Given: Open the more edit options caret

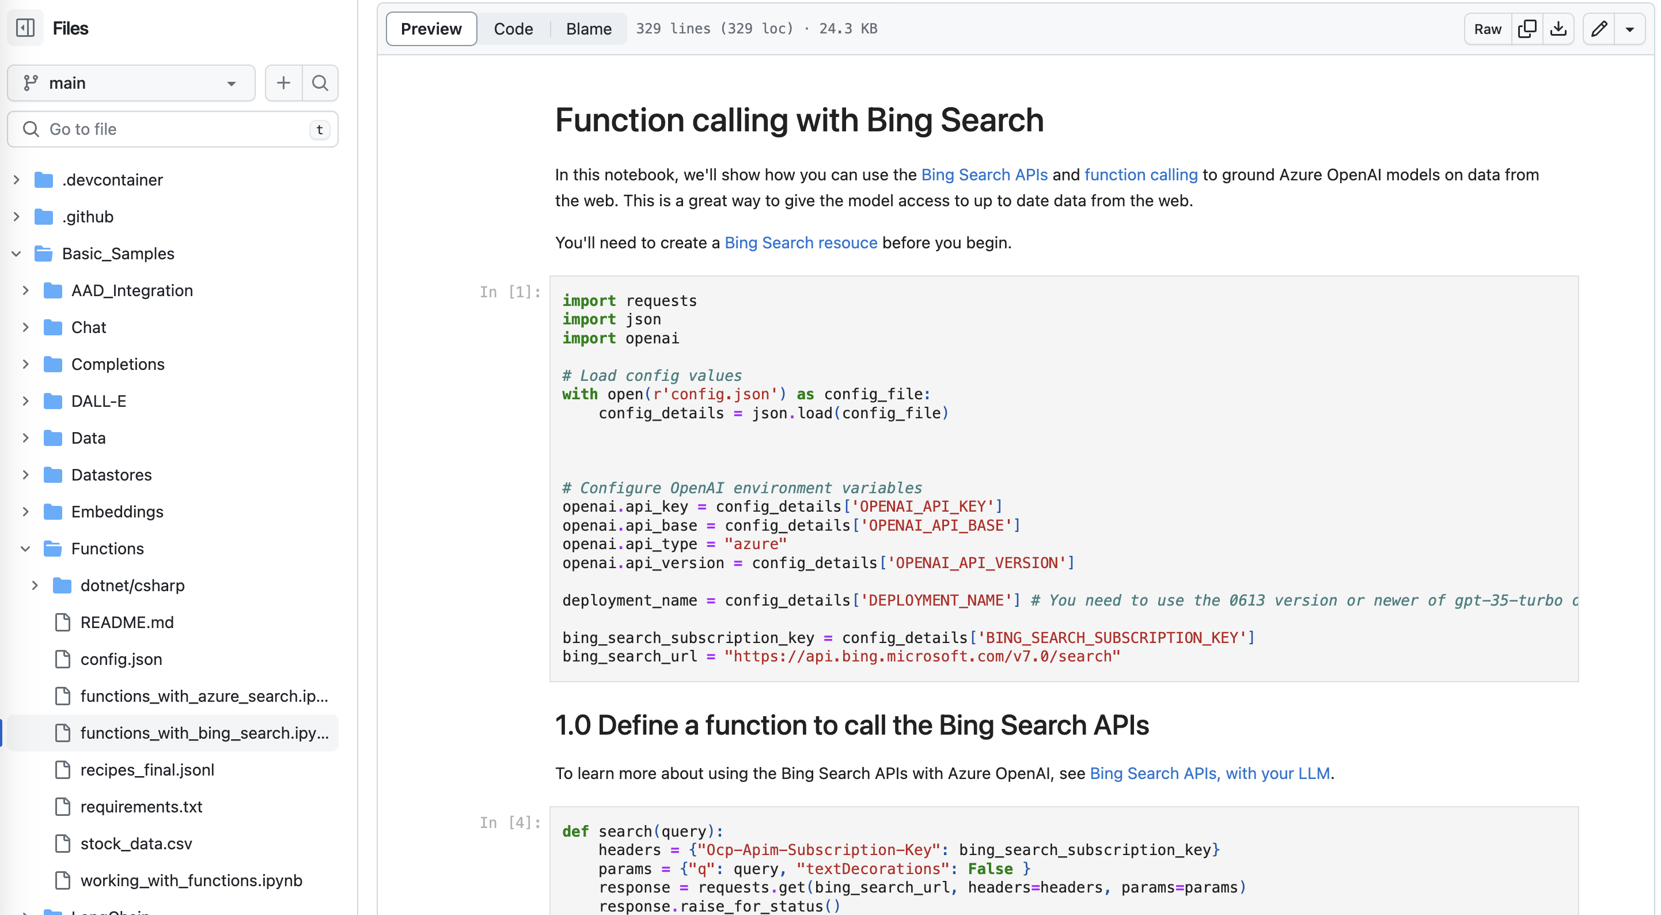Looking at the screenshot, I should [1629, 28].
